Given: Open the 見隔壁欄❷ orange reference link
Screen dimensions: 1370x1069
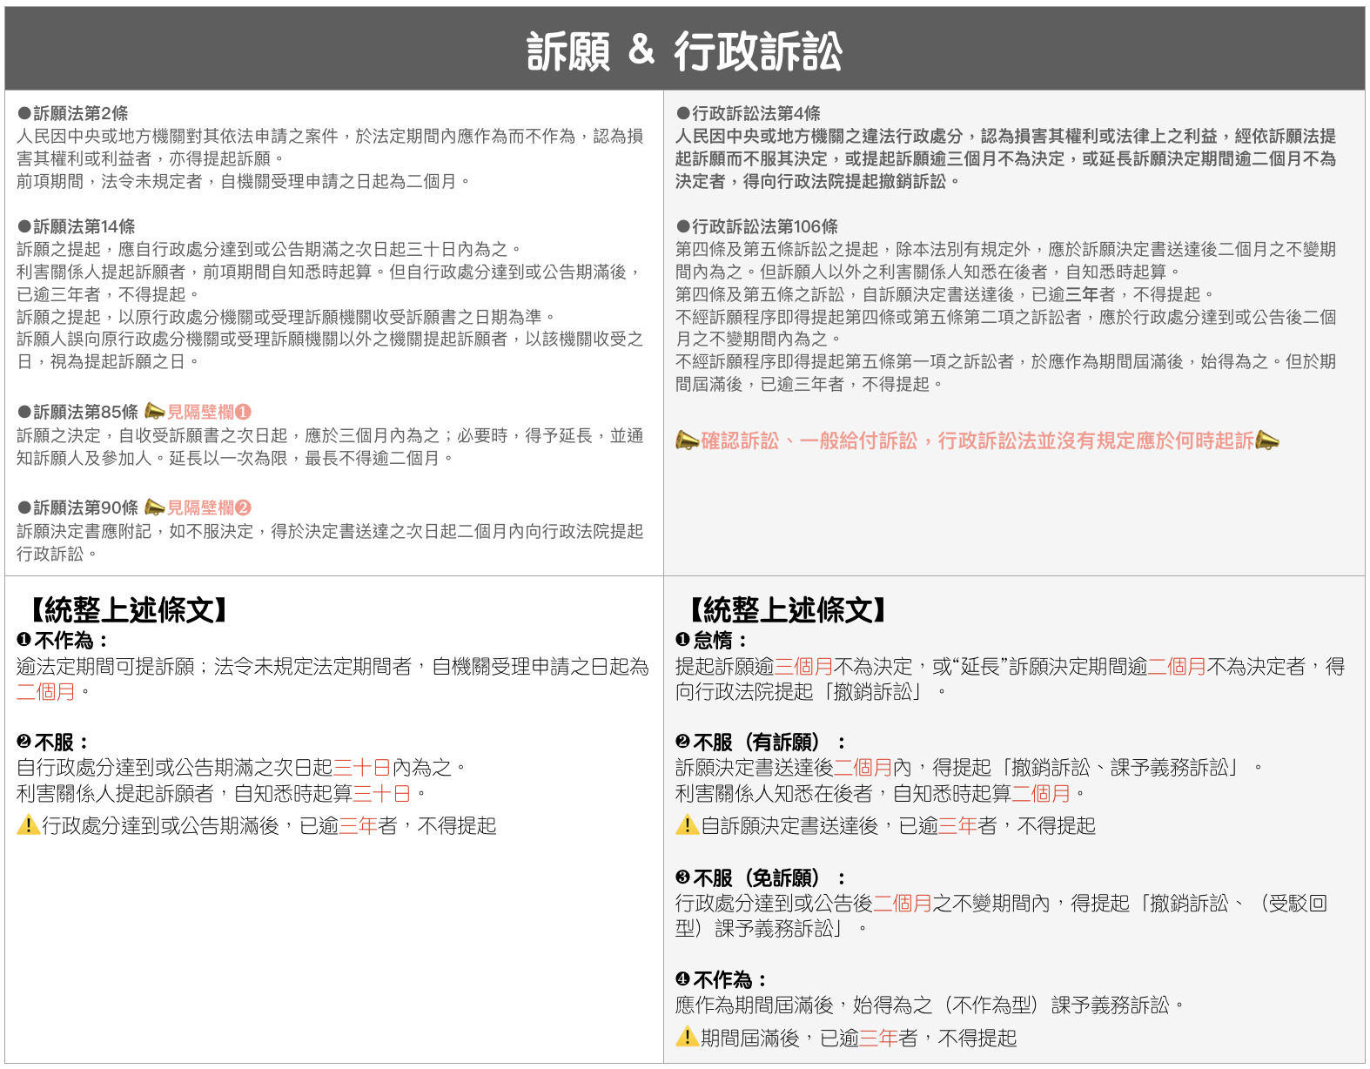Looking at the screenshot, I should [209, 508].
